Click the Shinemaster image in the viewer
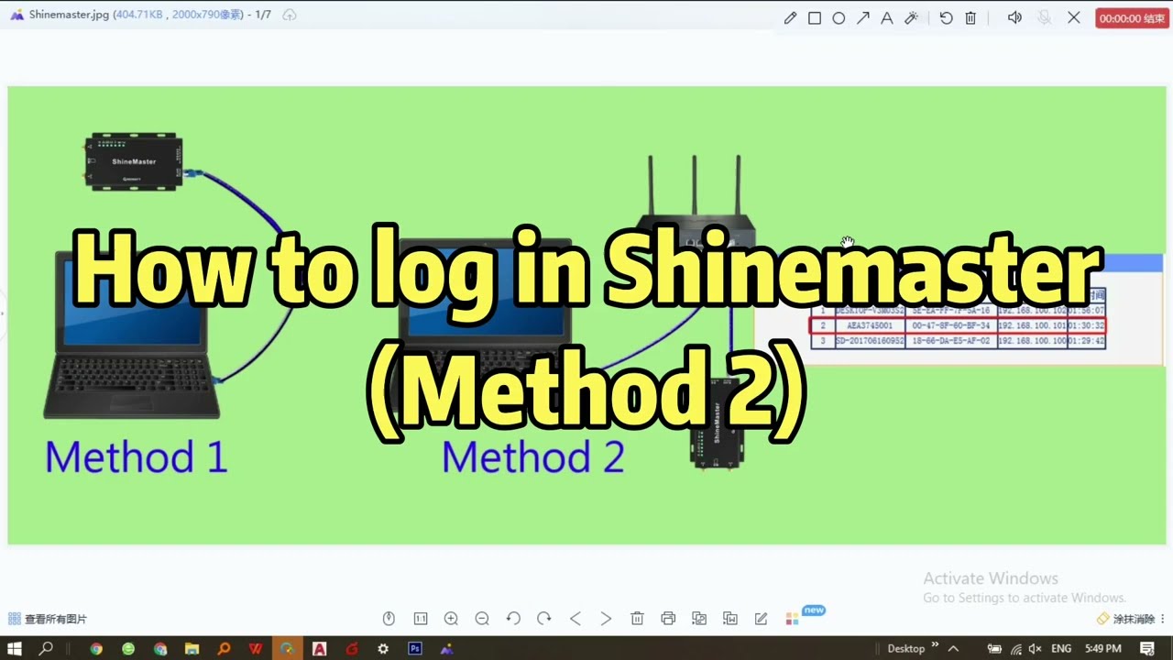This screenshot has width=1173, height=660. click(x=586, y=315)
